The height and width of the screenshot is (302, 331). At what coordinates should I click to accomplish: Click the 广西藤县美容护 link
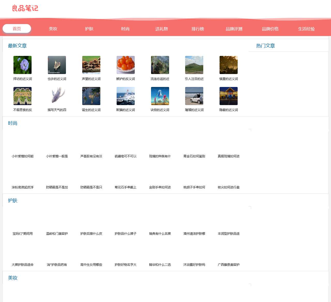pyautogui.click(x=229, y=265)
